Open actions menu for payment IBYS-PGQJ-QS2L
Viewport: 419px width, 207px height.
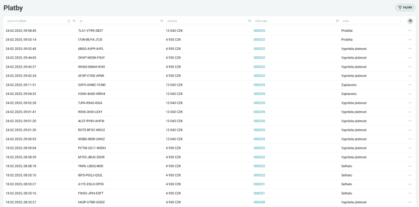tap(410, 175)
